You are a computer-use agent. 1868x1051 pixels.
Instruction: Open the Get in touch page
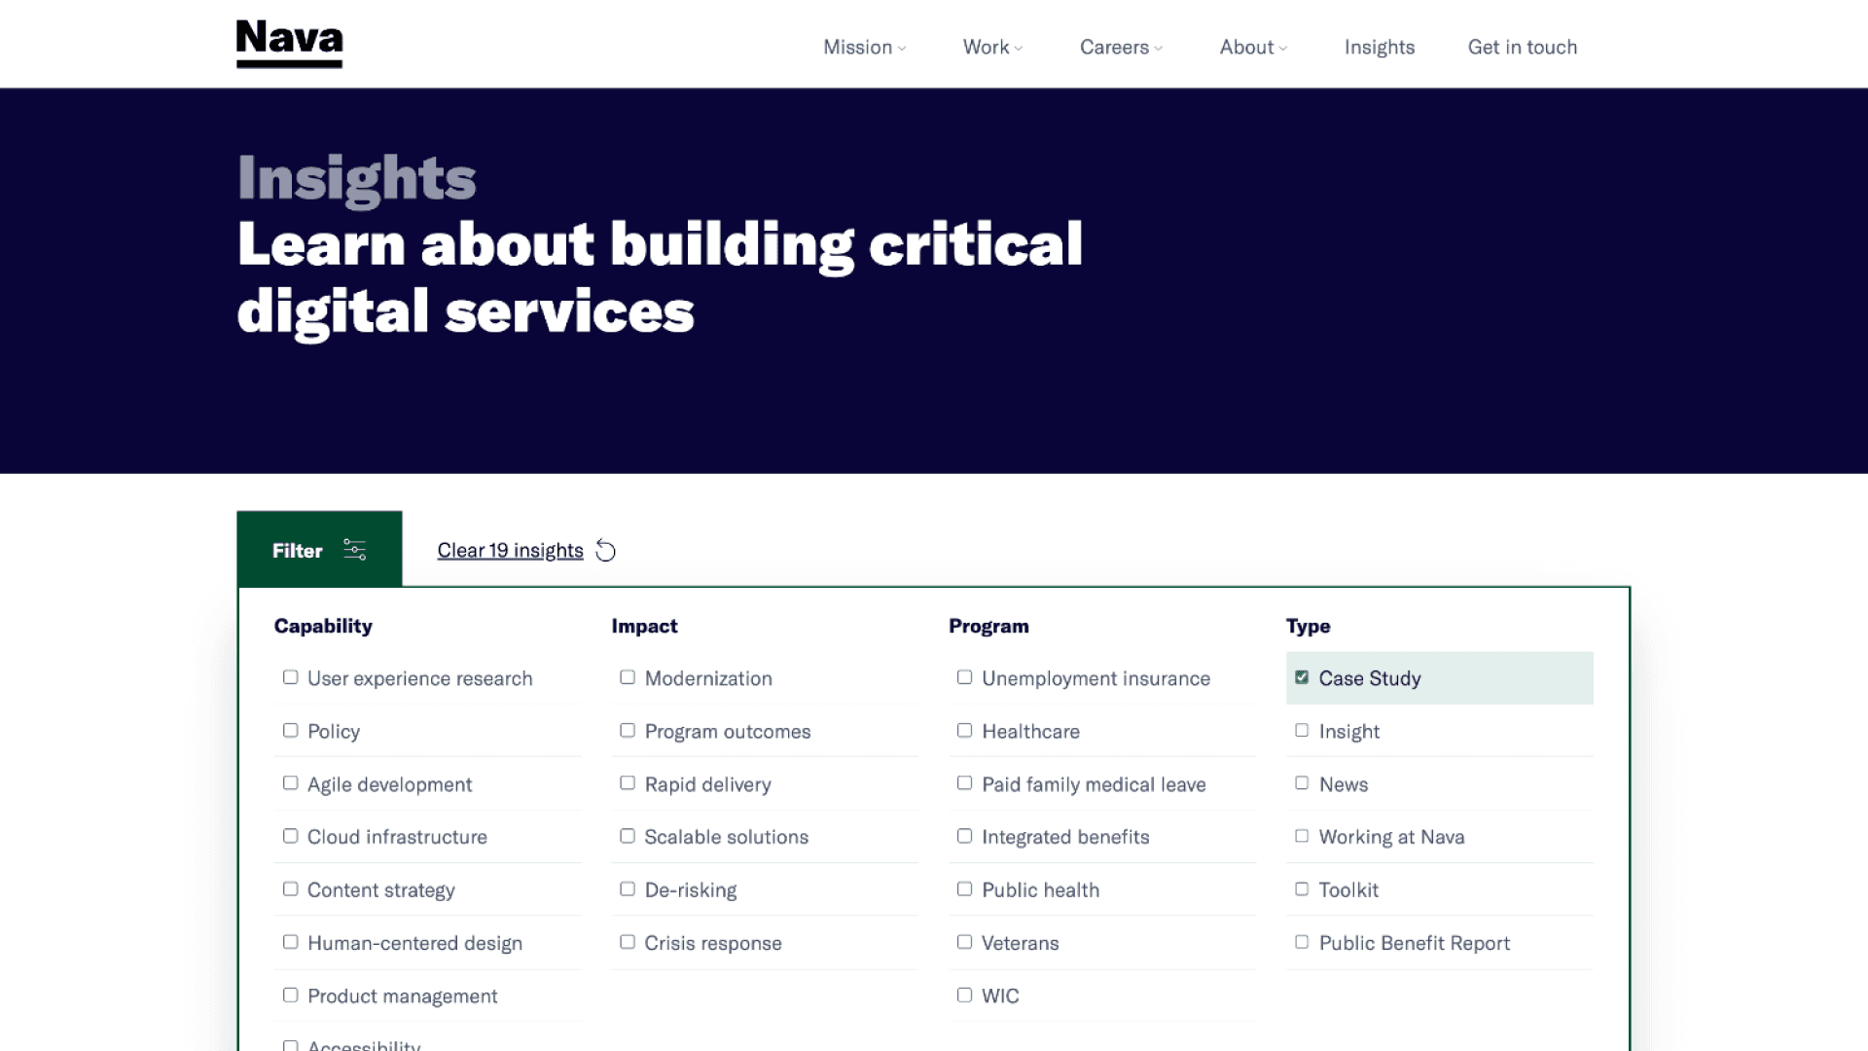[1522, 48]
